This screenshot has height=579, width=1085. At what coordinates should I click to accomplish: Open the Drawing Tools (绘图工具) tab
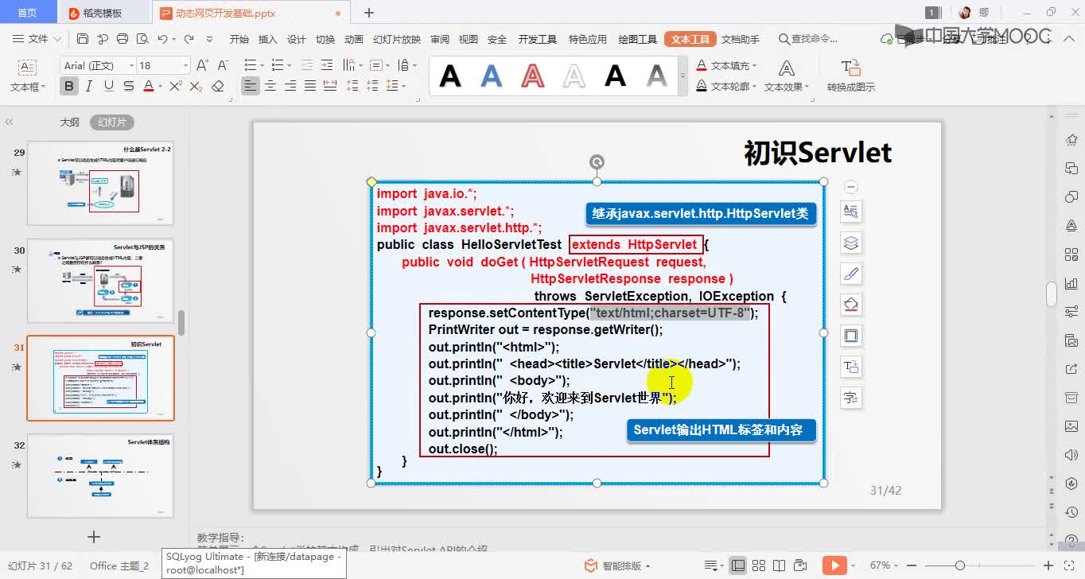[x=637, y=39]
